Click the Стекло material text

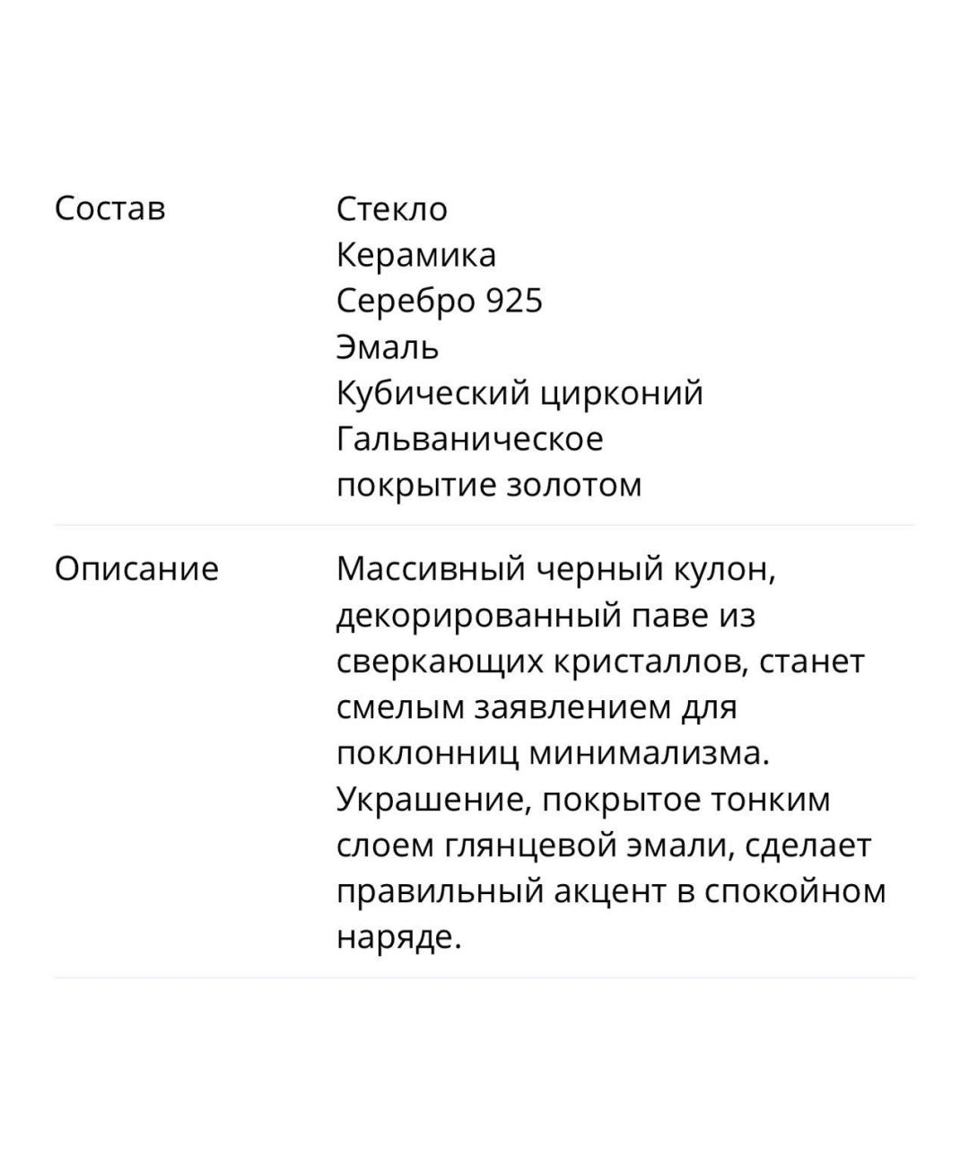tap(392, 208)
